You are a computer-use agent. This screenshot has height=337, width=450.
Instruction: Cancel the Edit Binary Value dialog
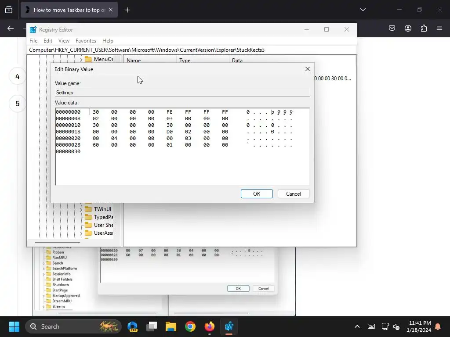[x=293, y=194]
